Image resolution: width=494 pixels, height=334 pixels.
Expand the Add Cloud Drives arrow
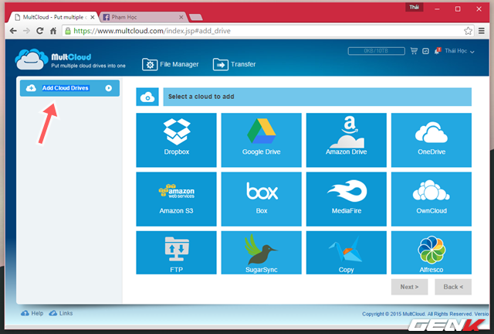108,88
